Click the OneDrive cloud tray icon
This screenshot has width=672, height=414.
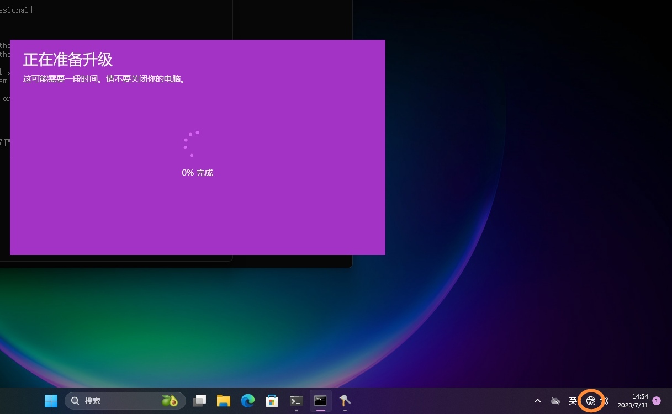tap(555, 401)
